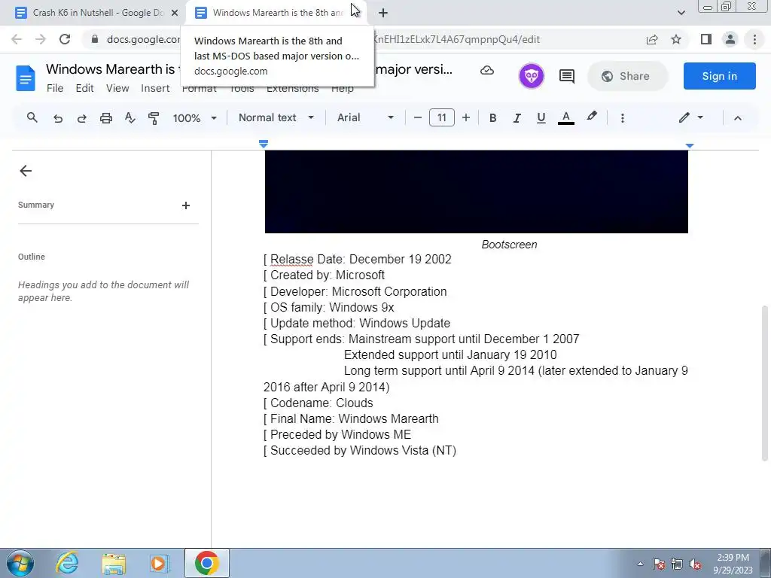Open a new browser tab
Screen dimensions: 771x578
point(383,13)
